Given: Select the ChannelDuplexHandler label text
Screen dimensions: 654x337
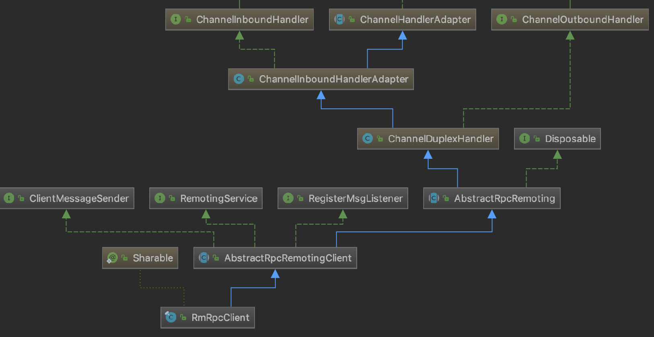Looking at the screenshot, I should 440,139.
